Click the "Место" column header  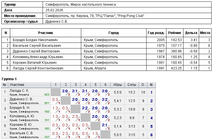205,33
